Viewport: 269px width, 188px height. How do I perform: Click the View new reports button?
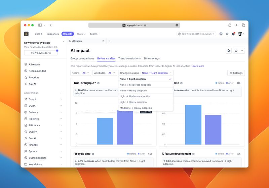point(41,53)
